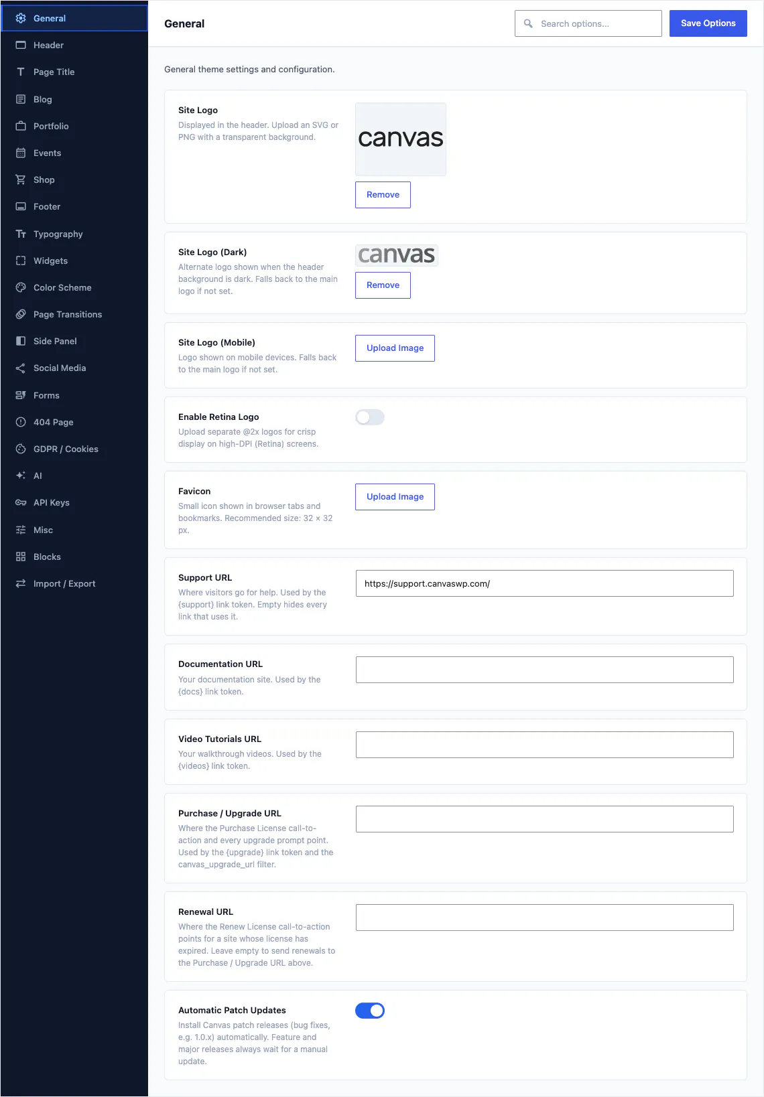Go to GDPR / Cookies settings
The height and width of the screenshot is (1097, 764).
[74, 449]
